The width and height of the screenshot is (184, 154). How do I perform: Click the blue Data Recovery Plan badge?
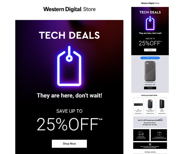150,58
